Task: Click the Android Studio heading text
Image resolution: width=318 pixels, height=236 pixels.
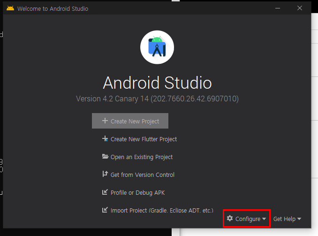Action: [157, 83]
